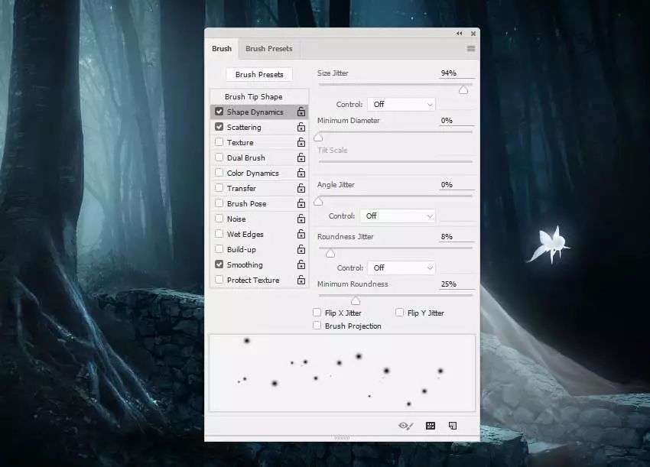Toggle the lock icon beside Protect Texture
The width and height of the screenshot is (650, 467).
tap(301, 280)
